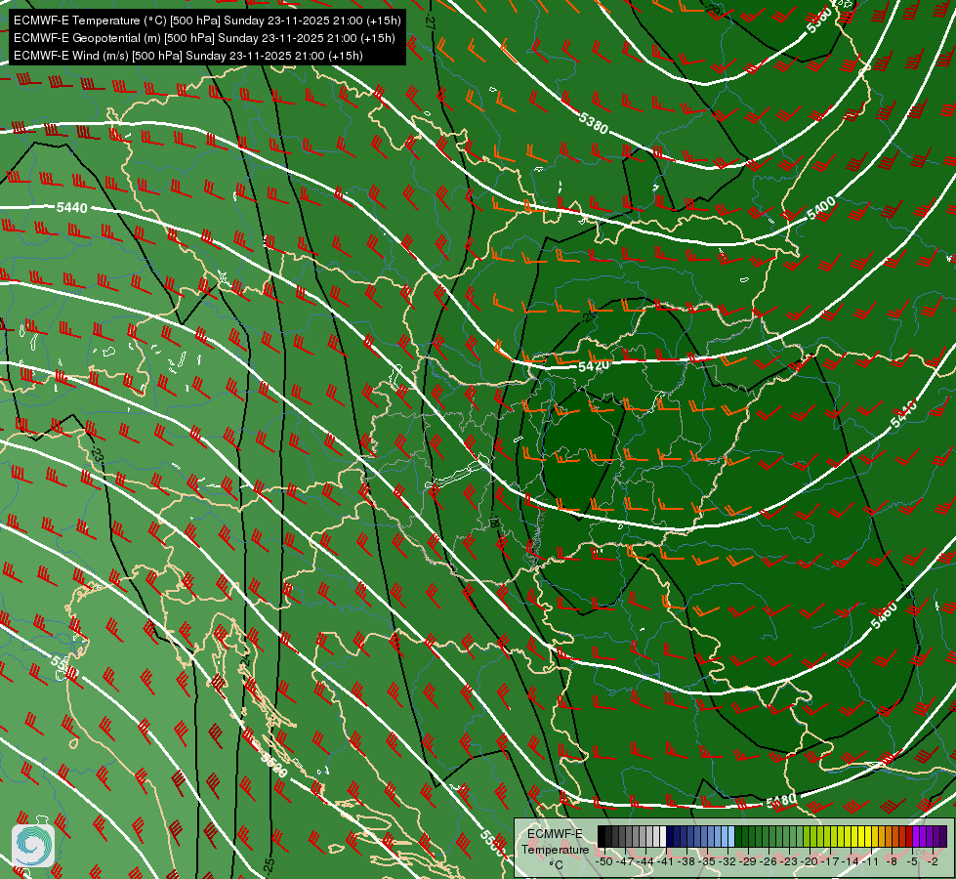Select the ECMWF-E Temperature (°C) [500 hPa] title line
This screenshot has height=879, width=956.
click(207, 21)
